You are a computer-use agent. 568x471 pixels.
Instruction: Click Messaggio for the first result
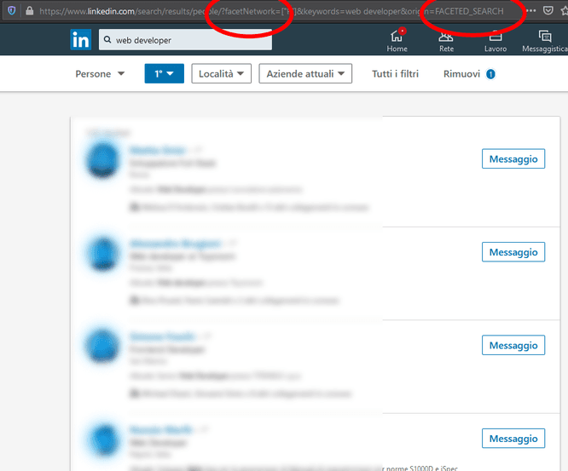pyautogui.click(x=513, y=158)
